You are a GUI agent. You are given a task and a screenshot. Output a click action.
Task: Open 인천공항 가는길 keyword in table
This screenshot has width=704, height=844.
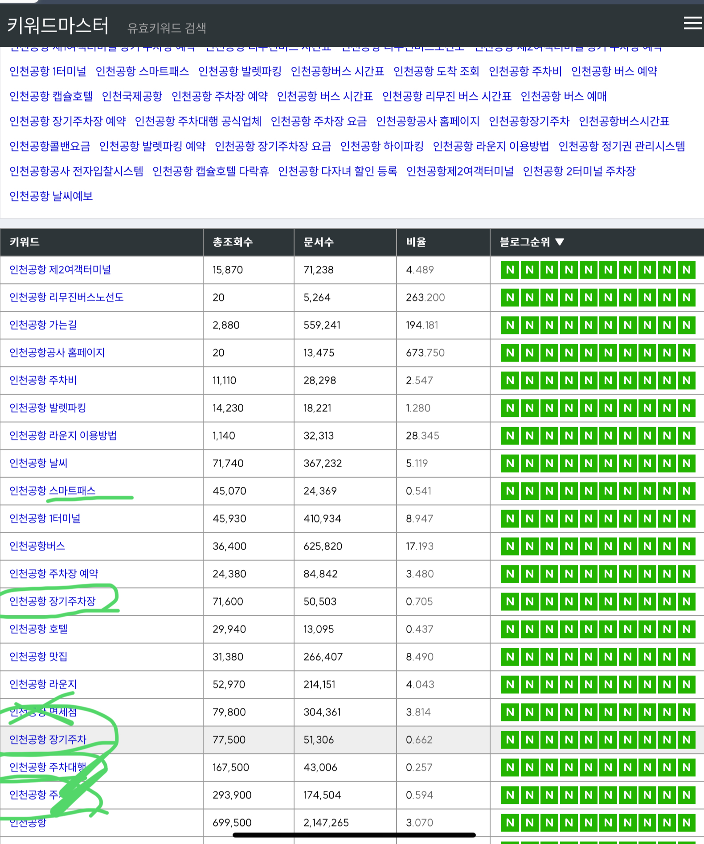click(43, 325)
